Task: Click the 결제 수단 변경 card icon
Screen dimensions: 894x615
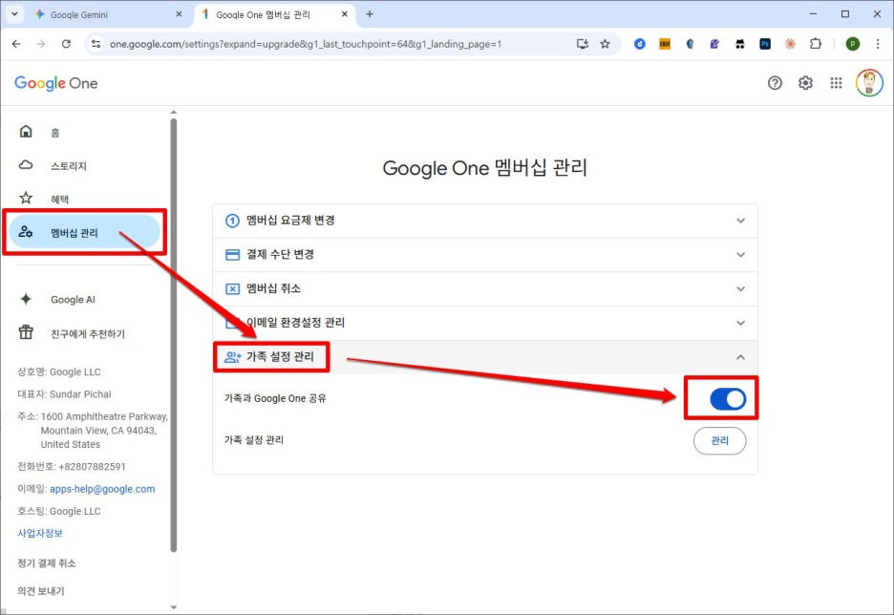Action: (x=232, y=255)
